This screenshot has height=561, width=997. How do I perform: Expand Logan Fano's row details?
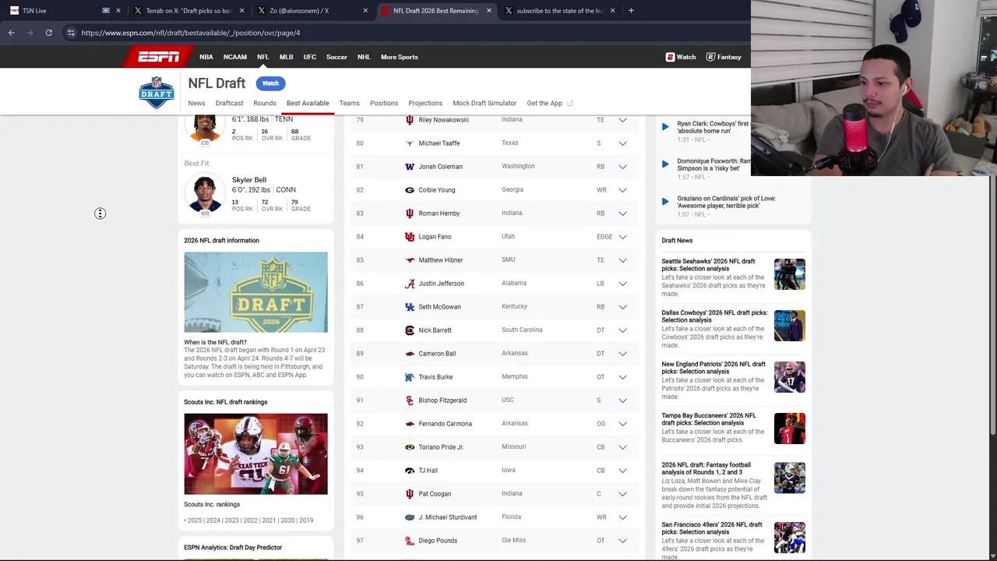click(622, 237)
